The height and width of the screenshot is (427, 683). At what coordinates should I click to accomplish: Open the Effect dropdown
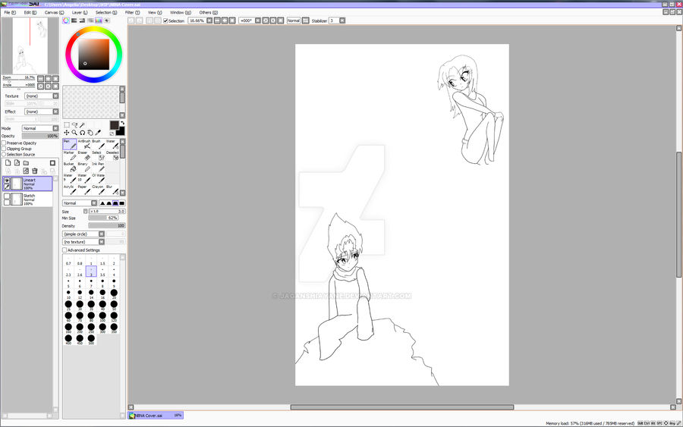pos(42,111)
